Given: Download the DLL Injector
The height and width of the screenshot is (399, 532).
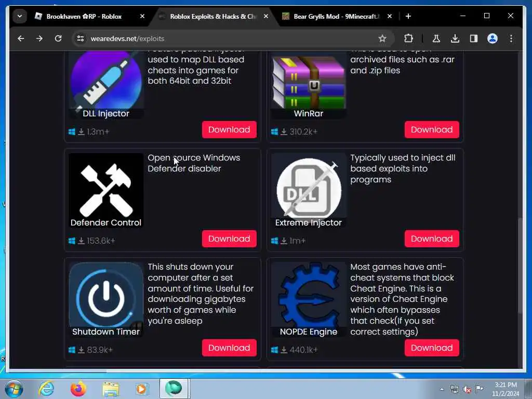Looking at the screenshot, I should tap(229, 129).
